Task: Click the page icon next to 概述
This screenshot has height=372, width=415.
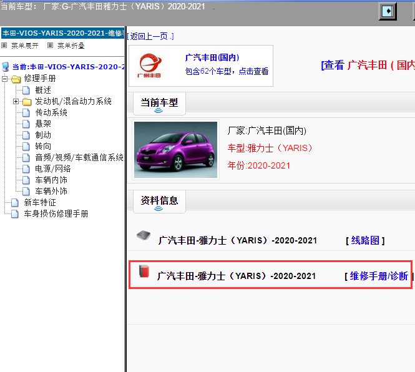Action: (26, 91)
